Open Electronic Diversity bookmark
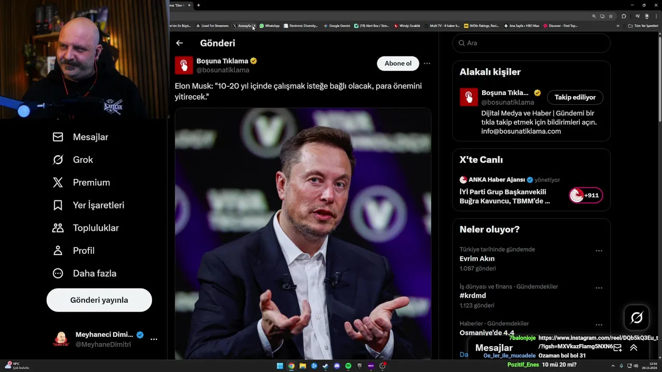The height and width of the screenshot is (372, 662). (x=300, y=26)
